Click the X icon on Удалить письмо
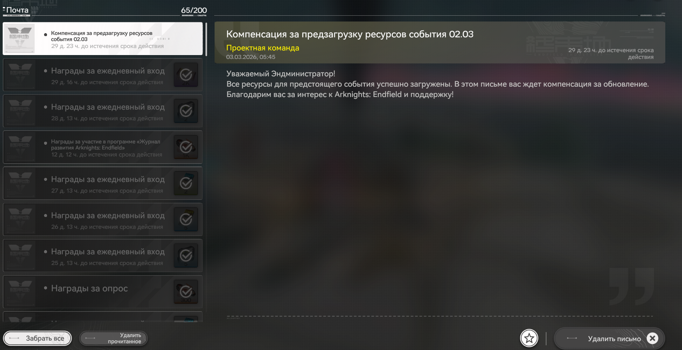682x350 pixels. [x=652, y=338]
